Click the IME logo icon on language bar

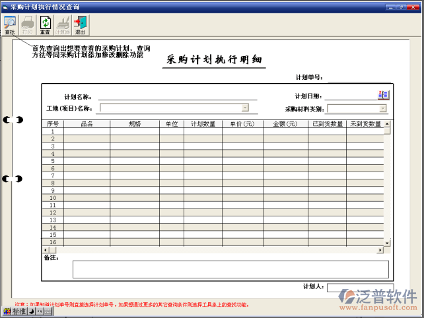click(7, 311)
